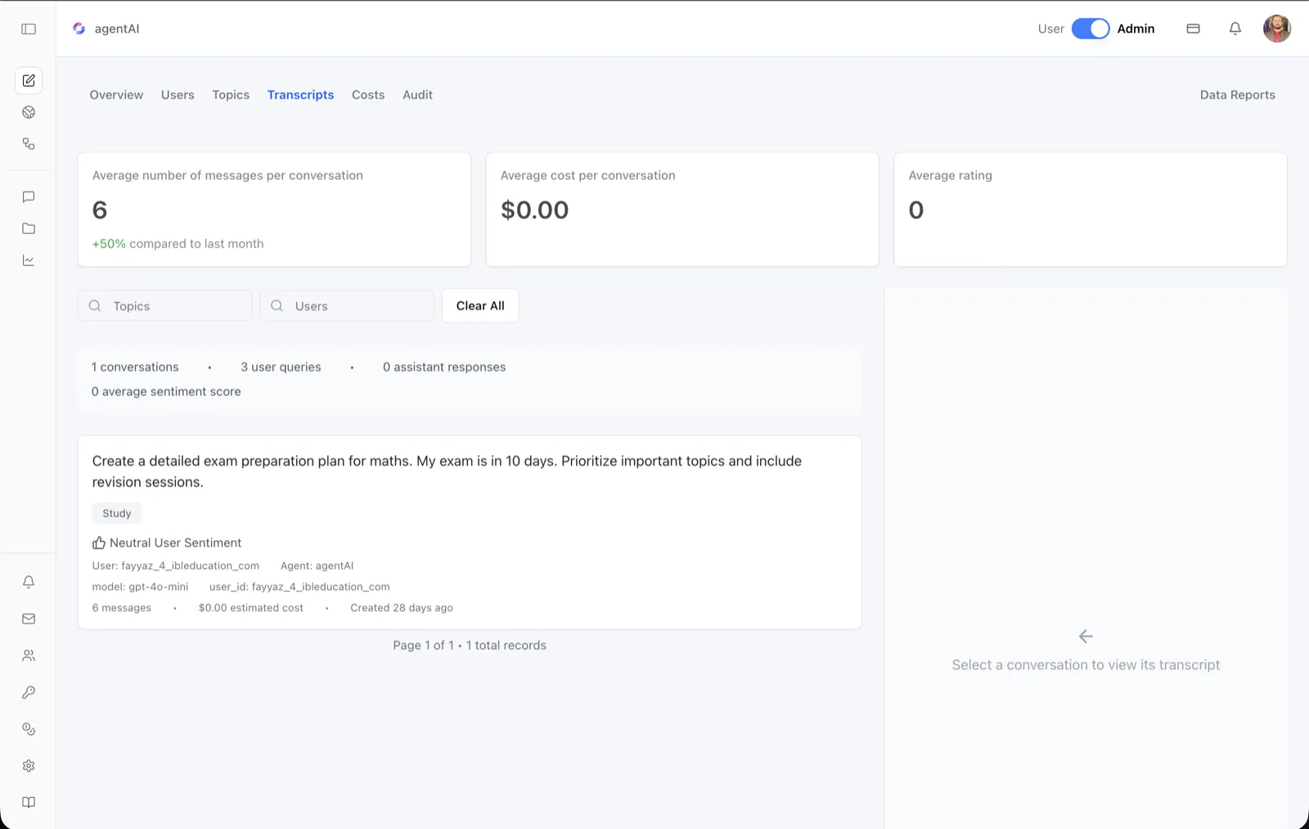This screenshot has width=1309, height=829.
Task: Switch to the Overview tab
Action: point(116,95)
